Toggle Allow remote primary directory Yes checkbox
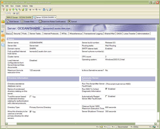 tap(31, 112)
